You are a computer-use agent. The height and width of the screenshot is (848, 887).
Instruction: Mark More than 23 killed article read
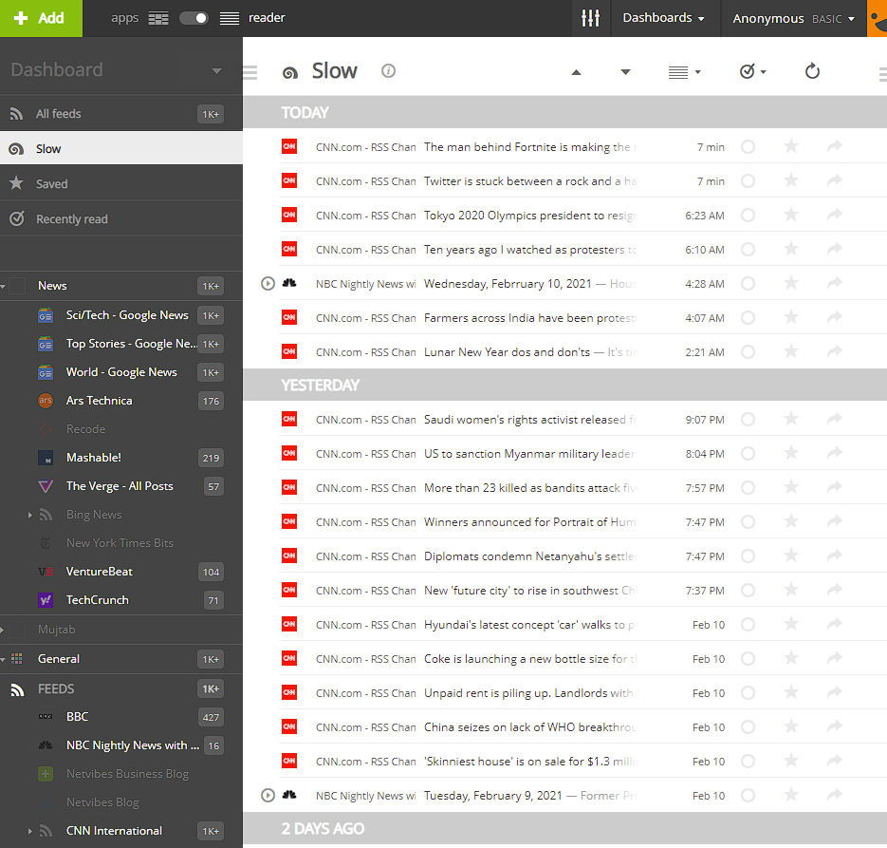coord(748,488)
